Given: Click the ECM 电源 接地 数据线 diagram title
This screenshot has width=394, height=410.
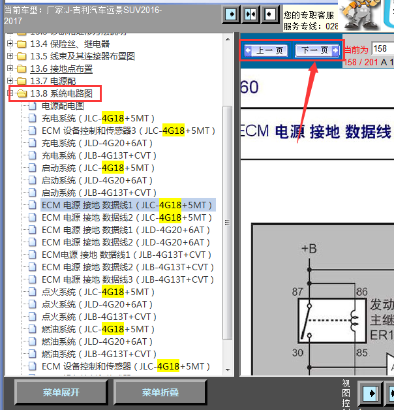Looking at the screenshot, I should [x=316, y=131].
